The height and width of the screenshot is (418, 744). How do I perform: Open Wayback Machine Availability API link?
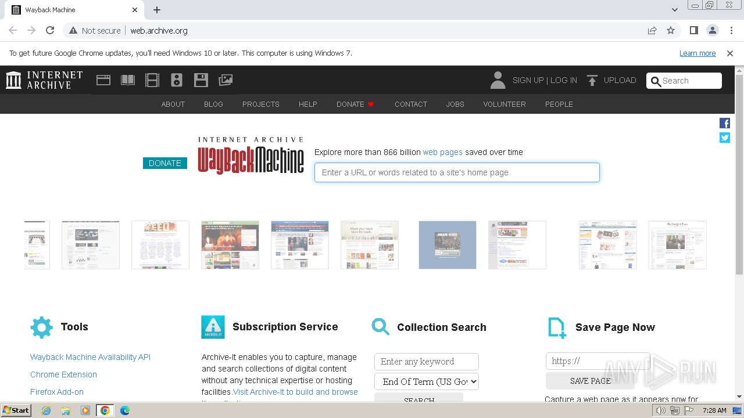click(x=90, y=357)
